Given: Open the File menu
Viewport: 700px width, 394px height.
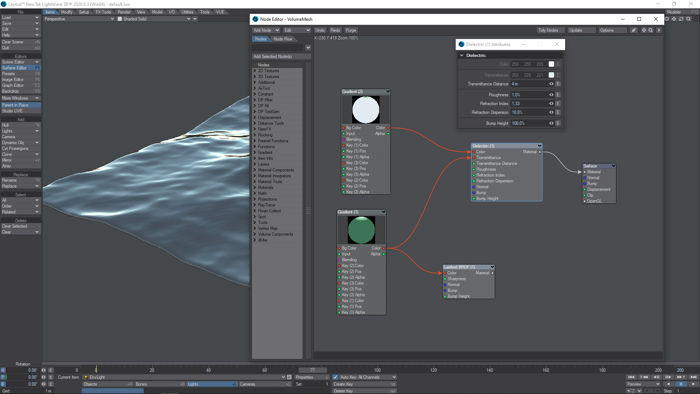Looking at the screenshot, I should click(x=21, y=12).
